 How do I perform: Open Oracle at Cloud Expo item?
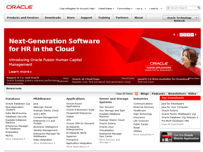click(86, 79)
